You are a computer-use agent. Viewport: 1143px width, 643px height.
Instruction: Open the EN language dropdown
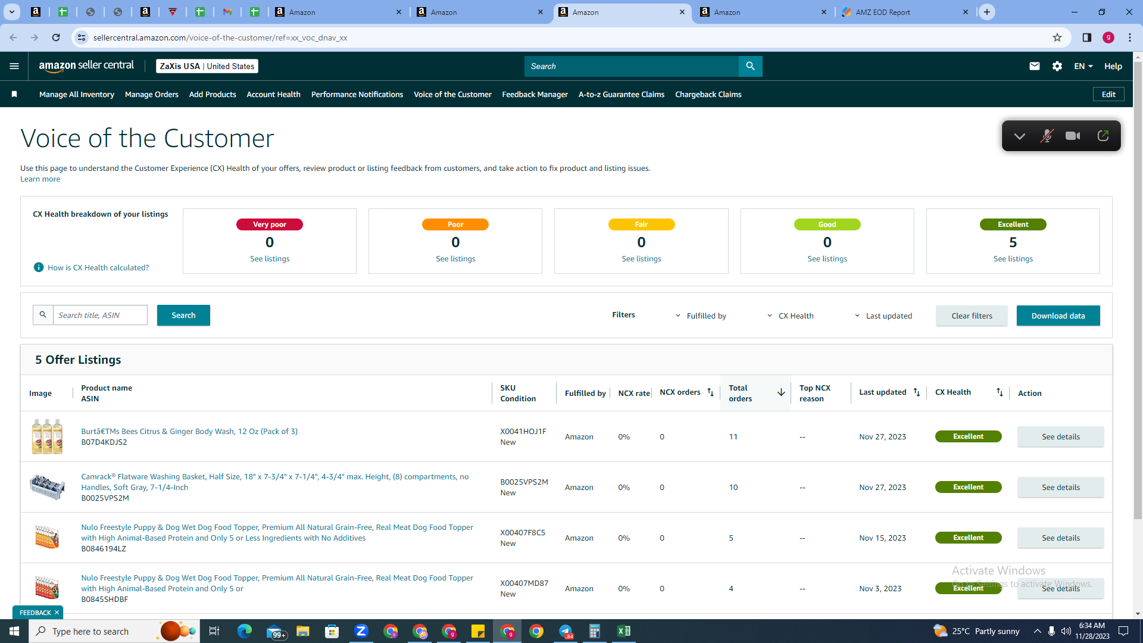(x=1083, y=66)
